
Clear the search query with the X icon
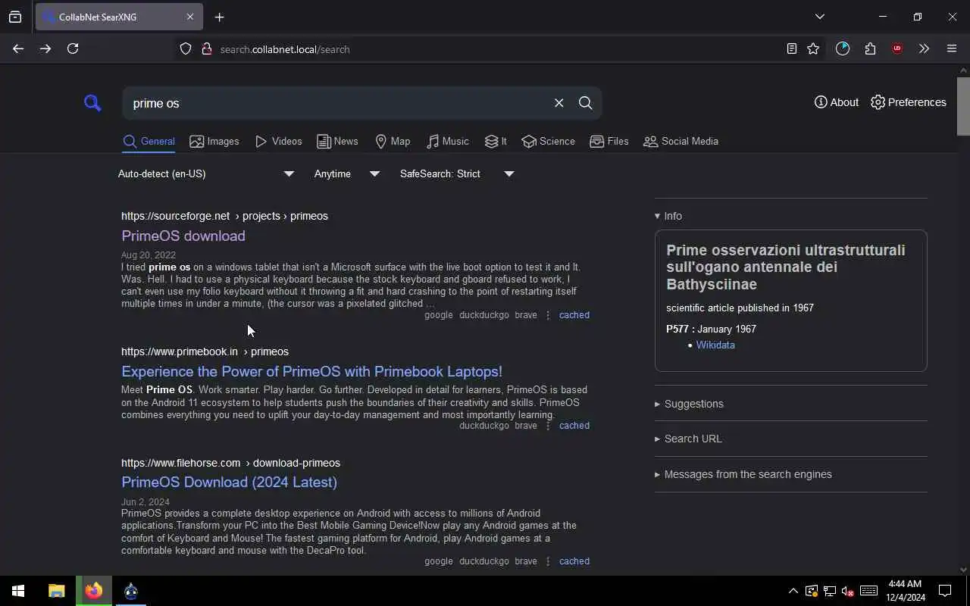coord(559,103)
